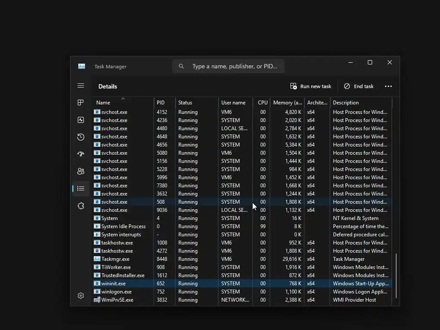Select the Details page icon
Screen dimensions: 440x330
[x=81, y=189]
